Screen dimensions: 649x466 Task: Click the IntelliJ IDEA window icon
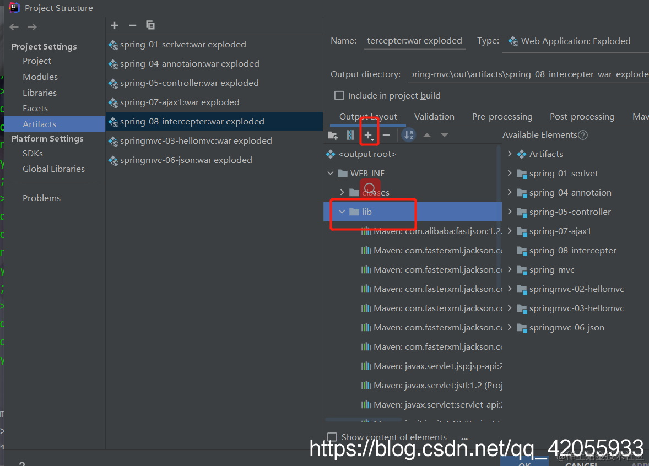tap(14, 8)
